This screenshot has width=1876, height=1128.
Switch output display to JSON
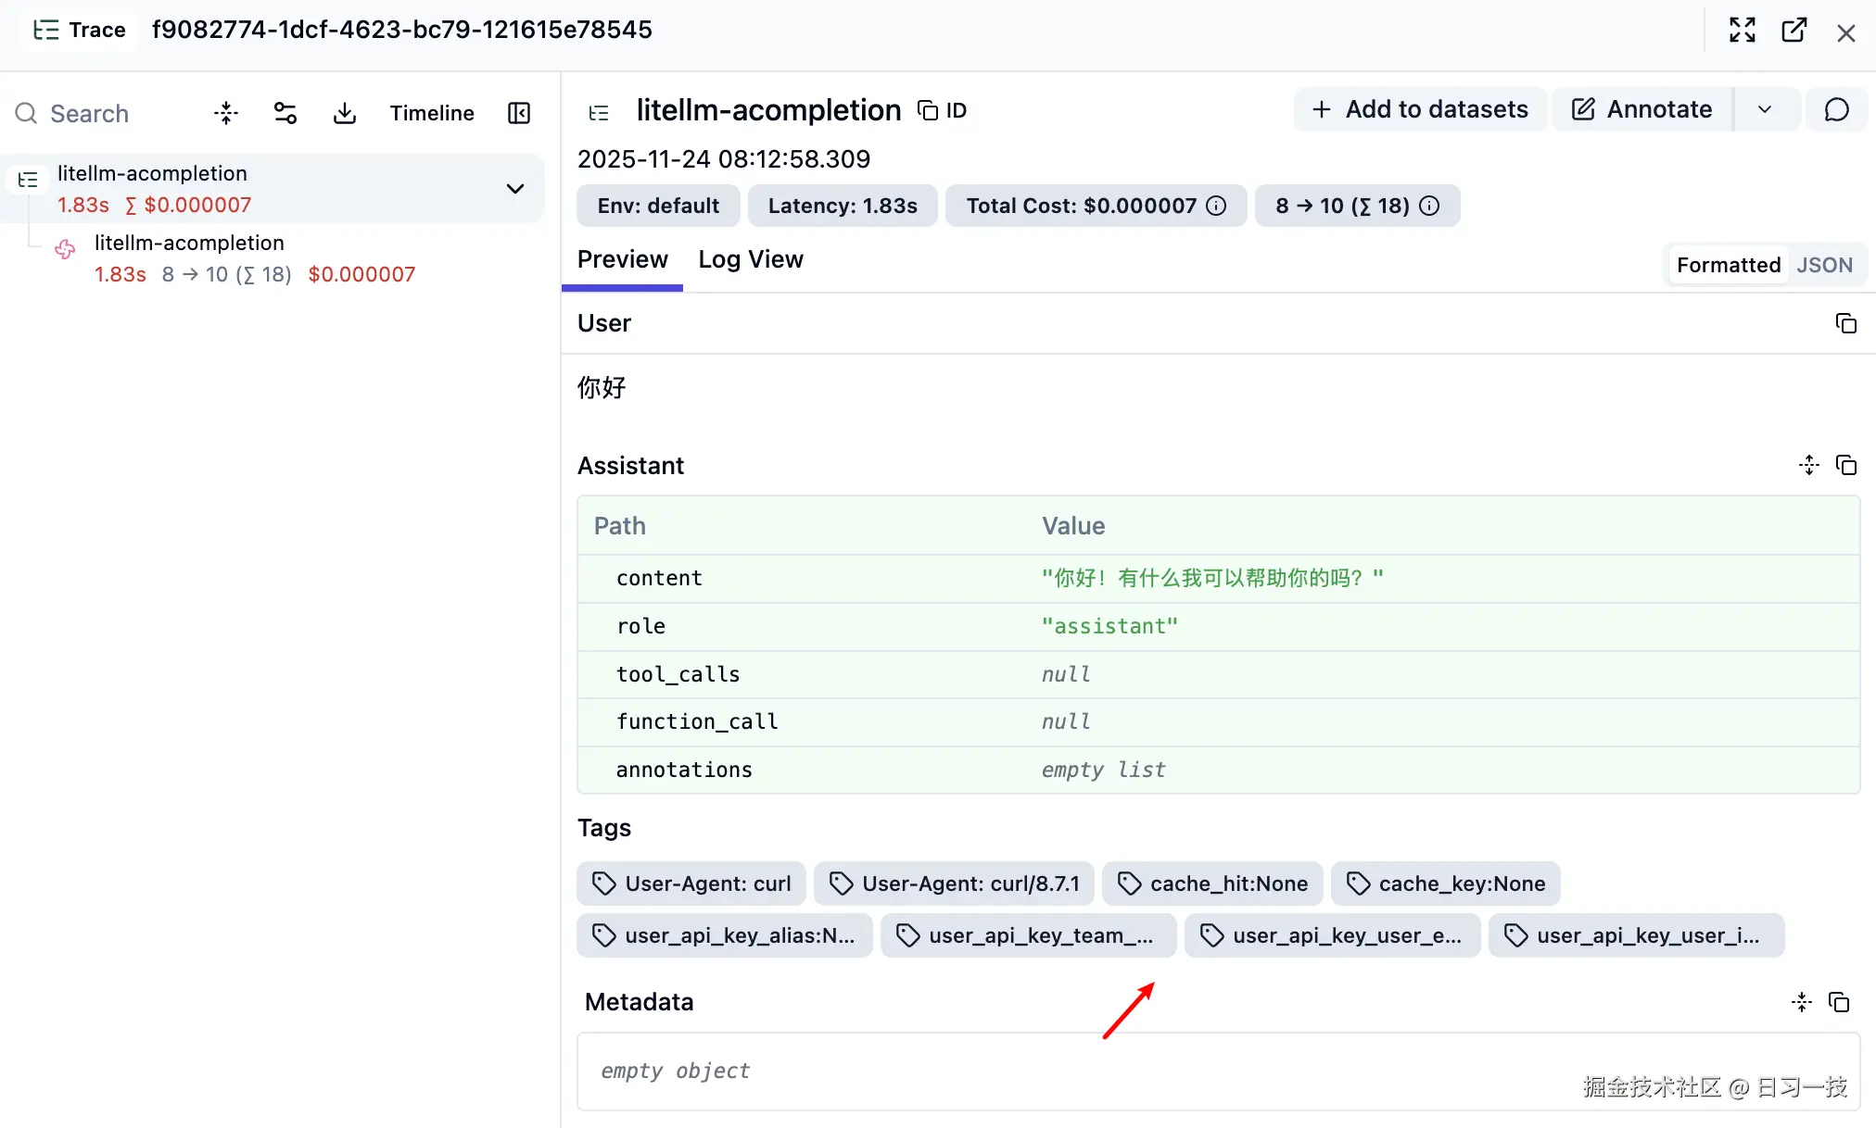(x=1824, y=265)
